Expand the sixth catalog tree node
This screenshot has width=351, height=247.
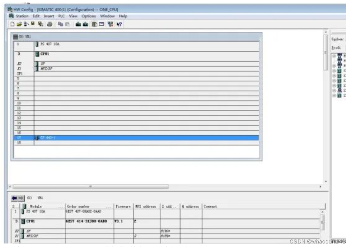coord(334,81)
